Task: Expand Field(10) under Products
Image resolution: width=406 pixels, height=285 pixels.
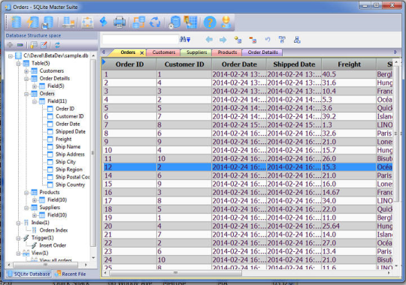Action: click(x=35, y=200)
